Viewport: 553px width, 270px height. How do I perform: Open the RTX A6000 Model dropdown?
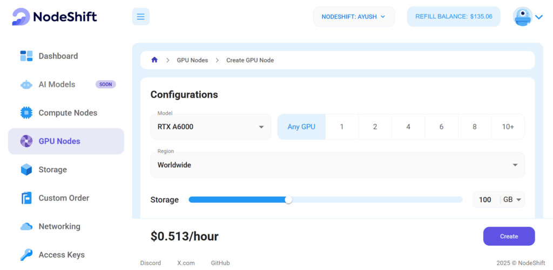point(211,127)
